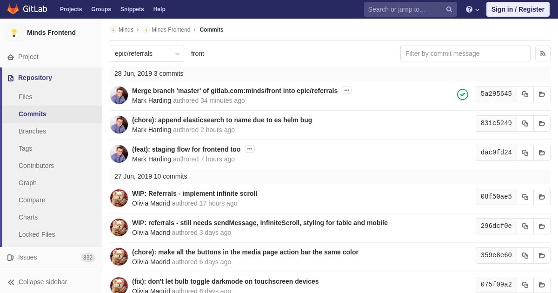
Task: Copy commit SHA dac9fd24 to clipboard
Action: (525, 153)
